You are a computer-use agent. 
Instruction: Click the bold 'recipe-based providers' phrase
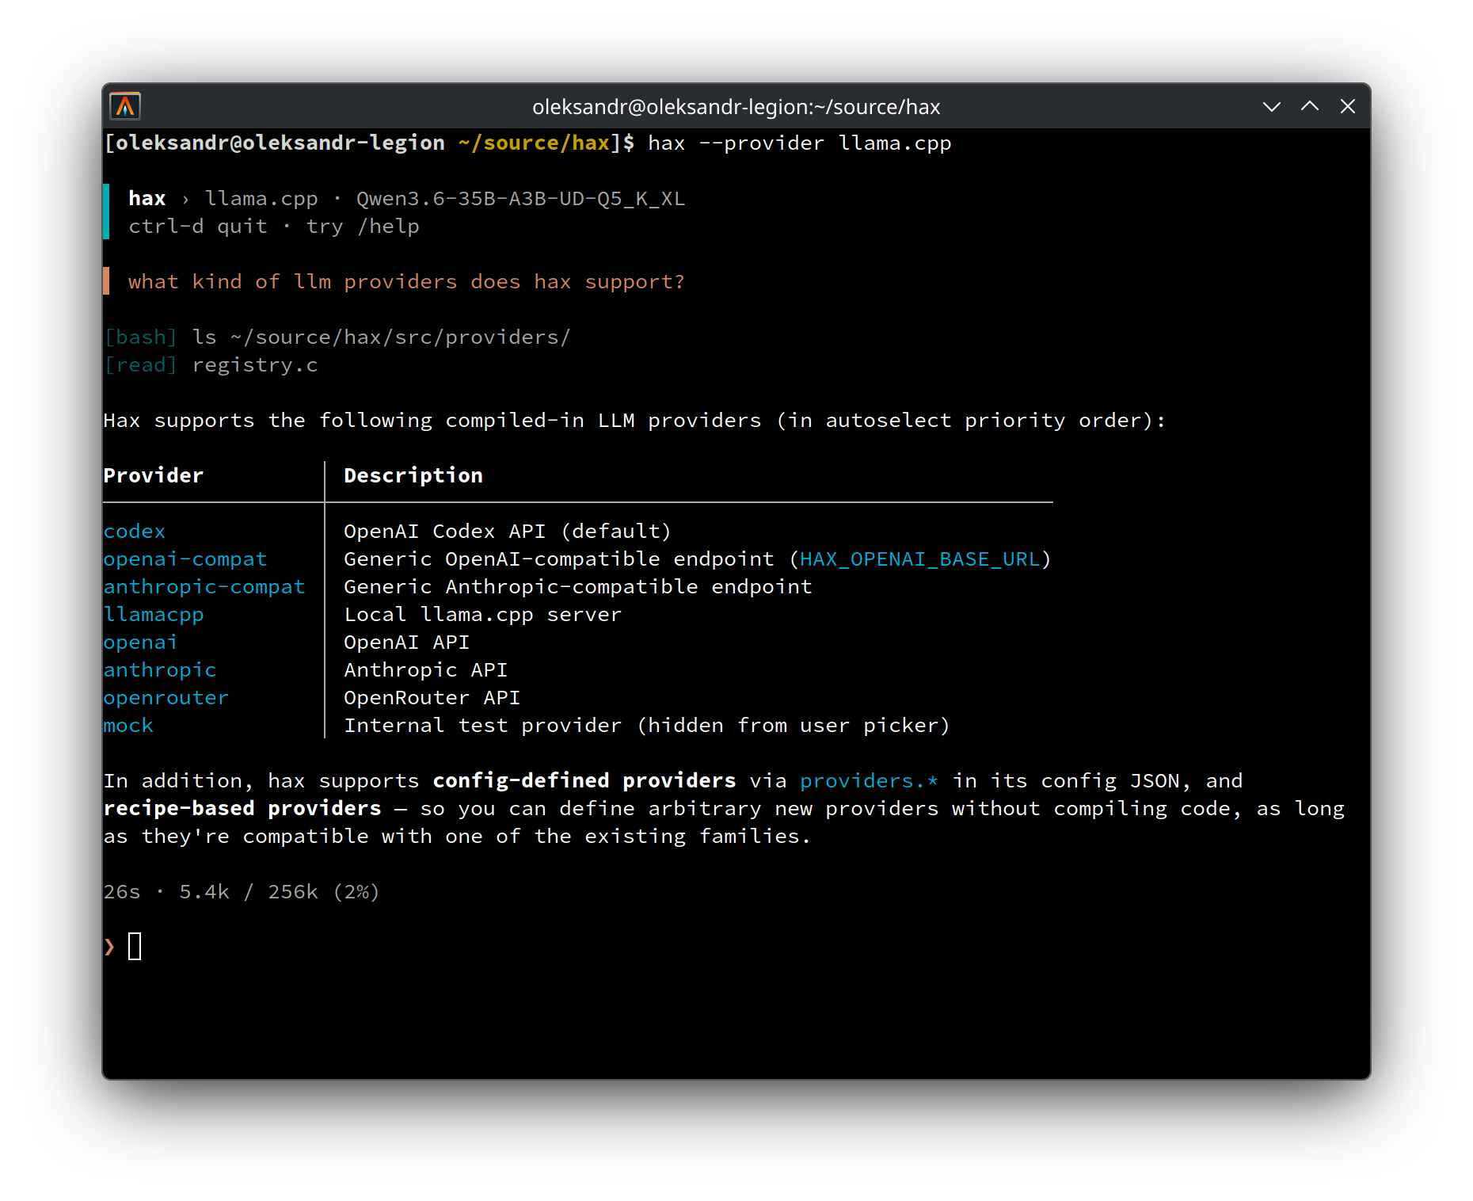point(242,809)
